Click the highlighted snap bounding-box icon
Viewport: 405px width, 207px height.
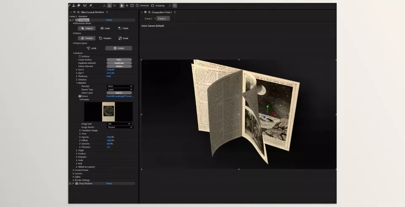pyautogui.click(x=175, y=5)
